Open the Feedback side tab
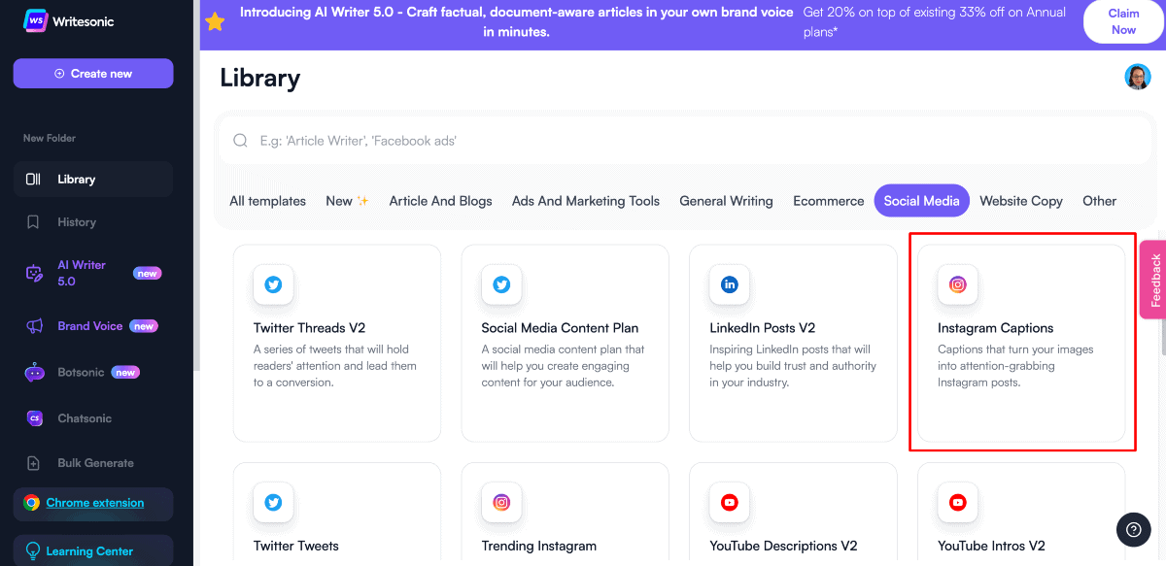The image size is (1166, 566). click(1154, 280)
